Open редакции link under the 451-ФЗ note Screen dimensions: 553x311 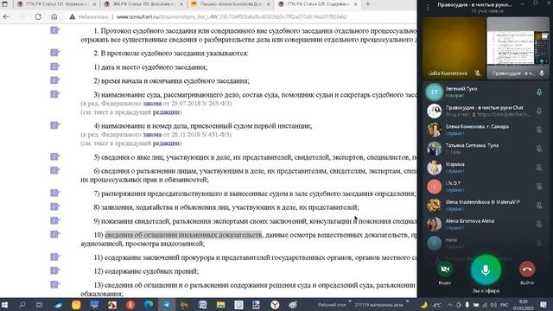(166, 143)
